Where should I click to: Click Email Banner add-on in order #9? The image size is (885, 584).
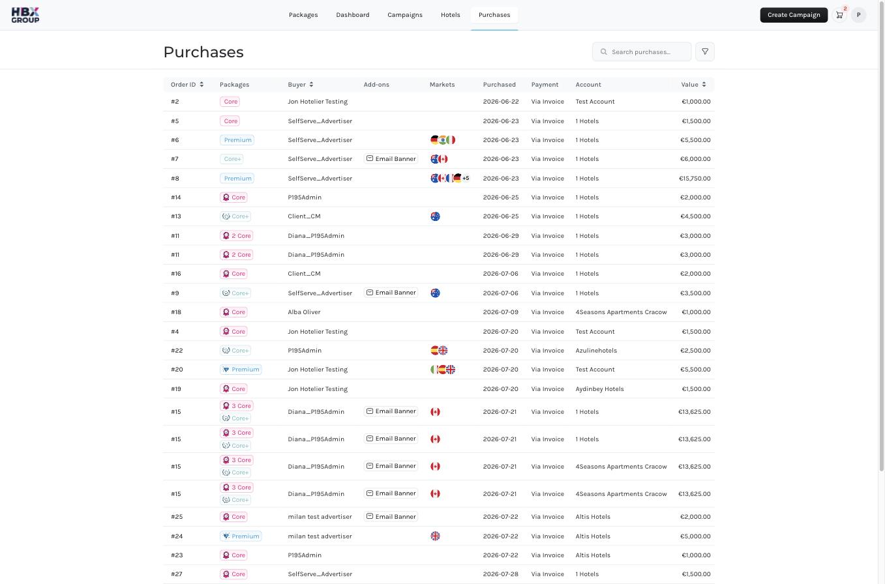(391, 293)
